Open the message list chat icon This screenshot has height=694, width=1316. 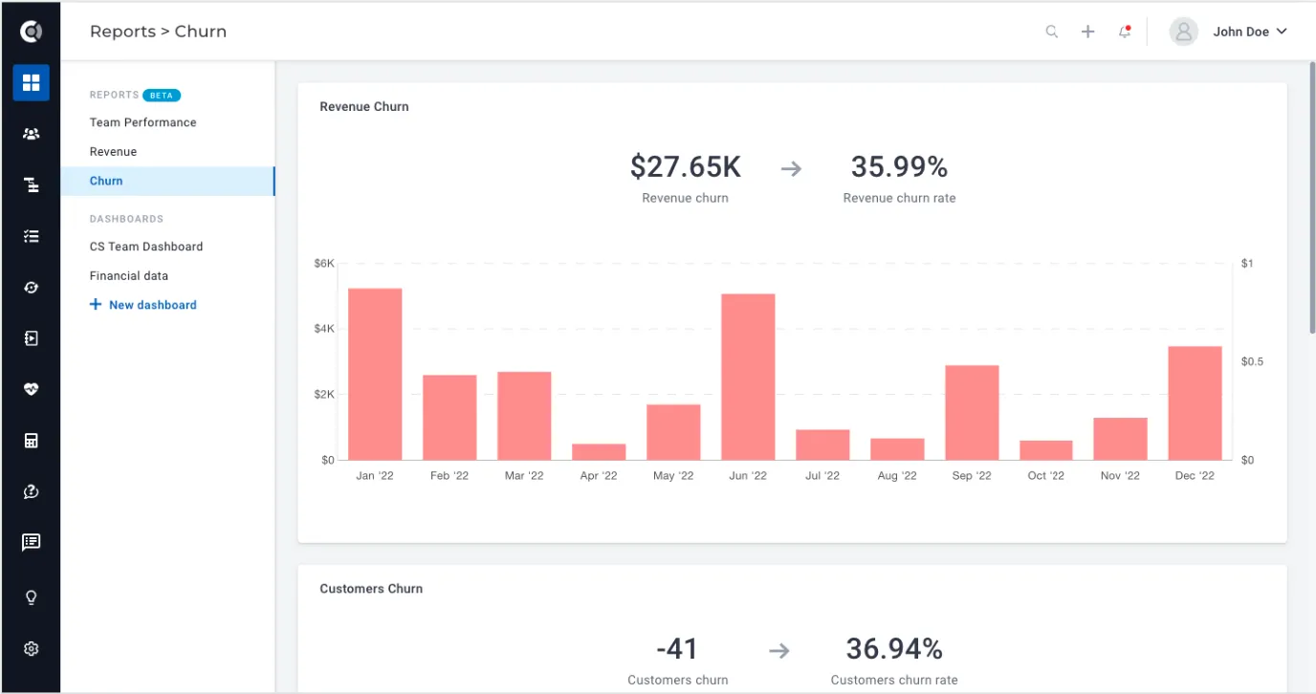tap(31, 542)
